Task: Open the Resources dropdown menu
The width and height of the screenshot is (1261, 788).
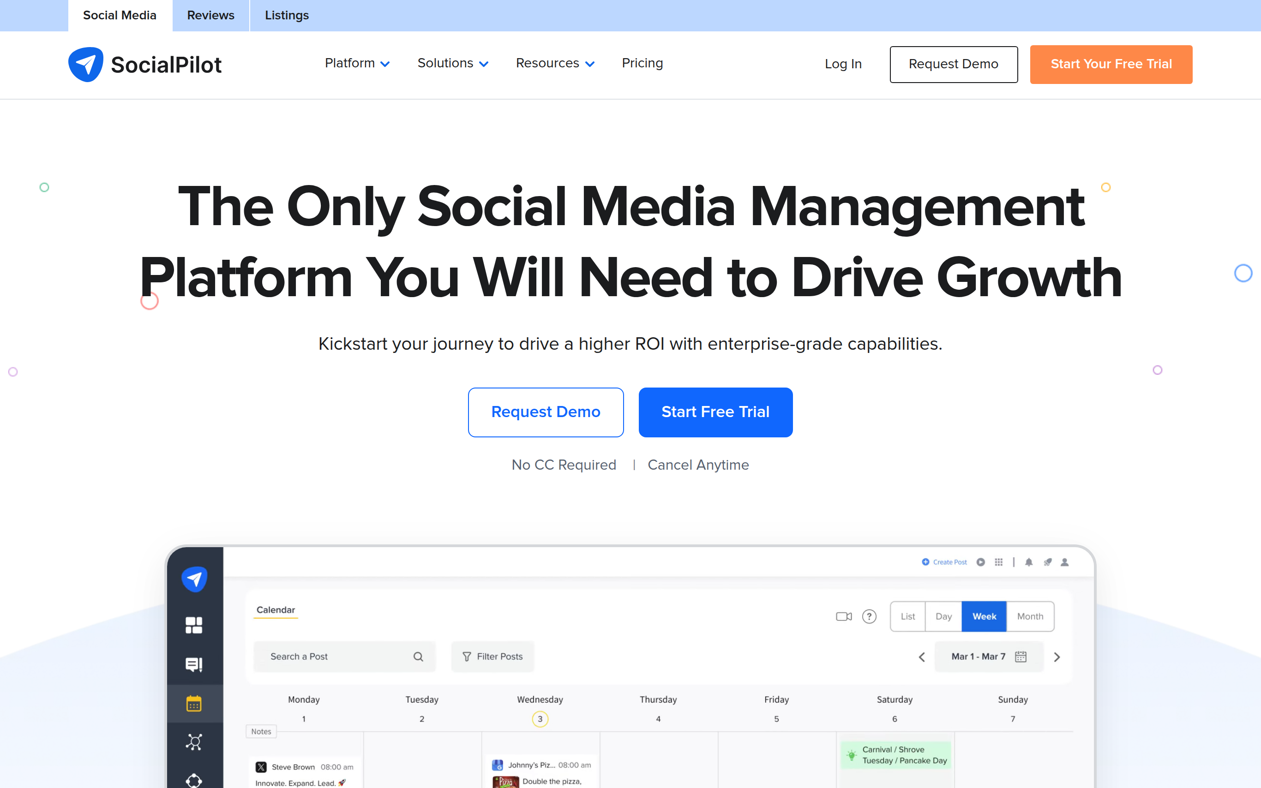Action: tap(555, 63)
